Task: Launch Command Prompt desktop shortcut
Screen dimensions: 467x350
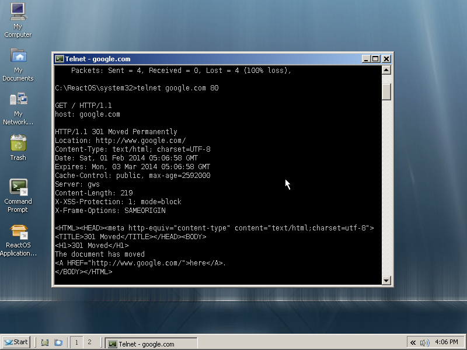Action: [x=18, y=187]
